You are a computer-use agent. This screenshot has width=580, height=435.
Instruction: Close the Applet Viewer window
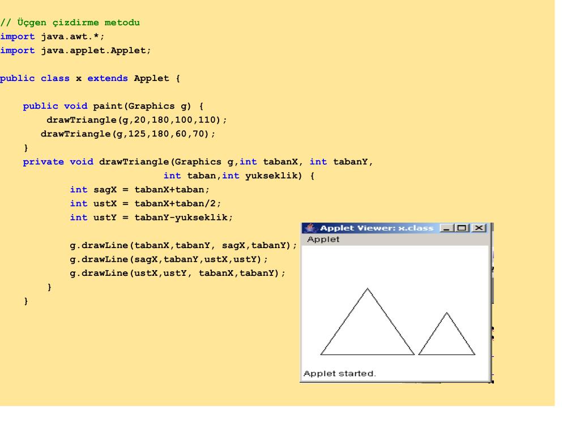point(479,228)
